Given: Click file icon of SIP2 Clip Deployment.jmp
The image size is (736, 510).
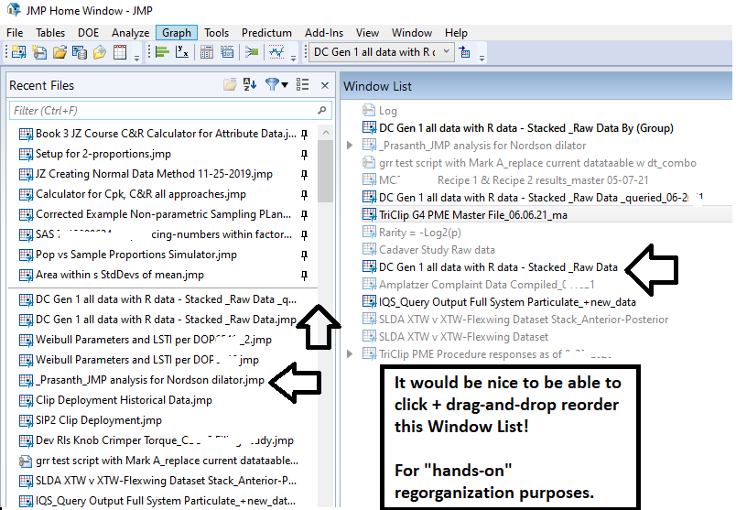Looking at the screenshot, I should (x=26, y=420).
